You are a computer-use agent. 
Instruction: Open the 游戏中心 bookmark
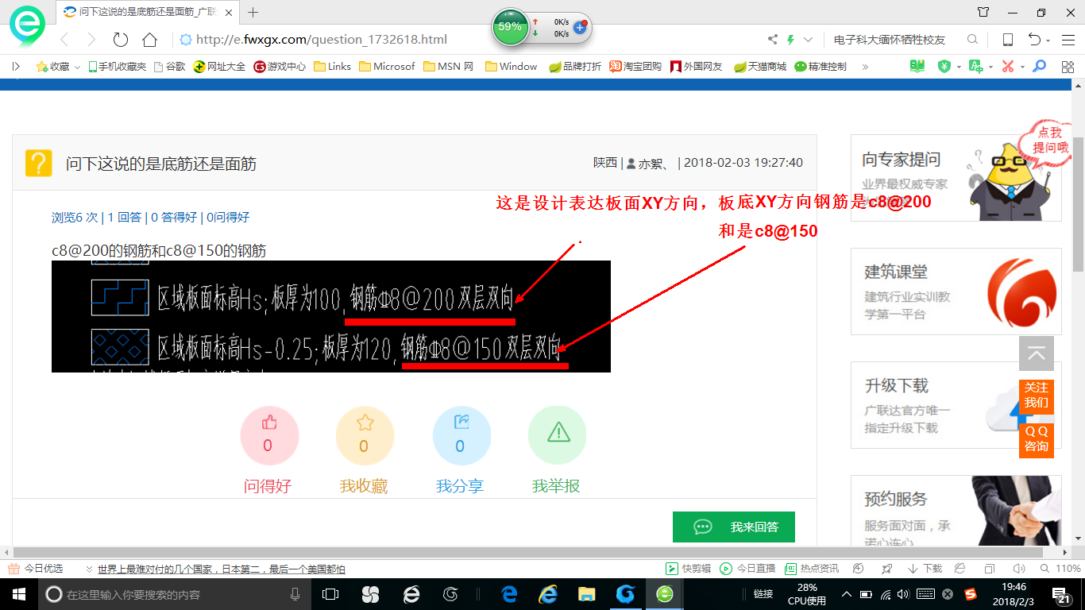(x=280, y=67)
